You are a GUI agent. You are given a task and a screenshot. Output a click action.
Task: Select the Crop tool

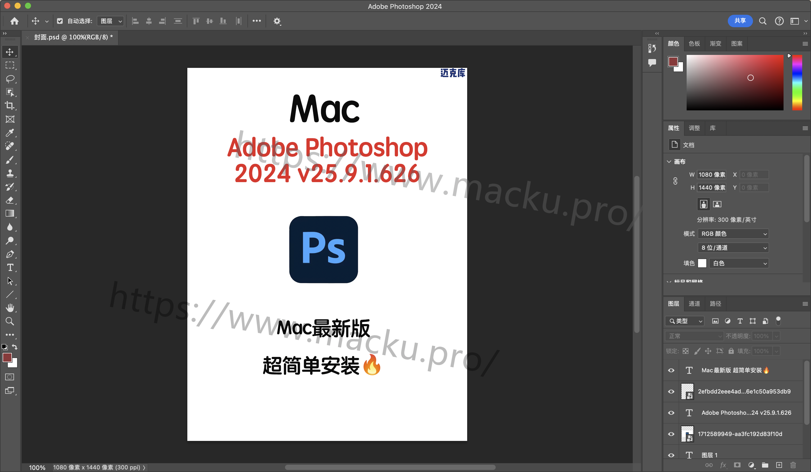pyautogui.click(x=10, y=105)
